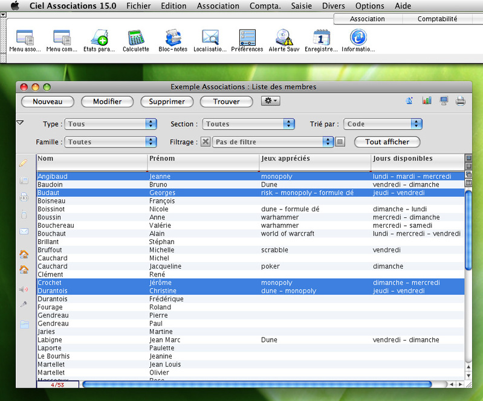Open the Compta. menu

[265, 6]
